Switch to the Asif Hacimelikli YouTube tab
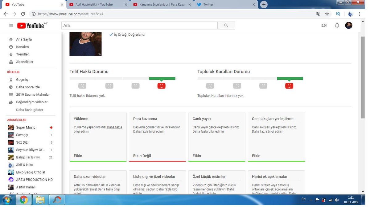The width and height of the screenshot is (370, 207). [x=97, y=5]
